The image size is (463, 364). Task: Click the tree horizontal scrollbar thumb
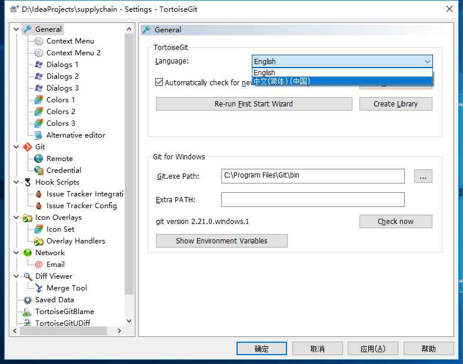(63, 330)
